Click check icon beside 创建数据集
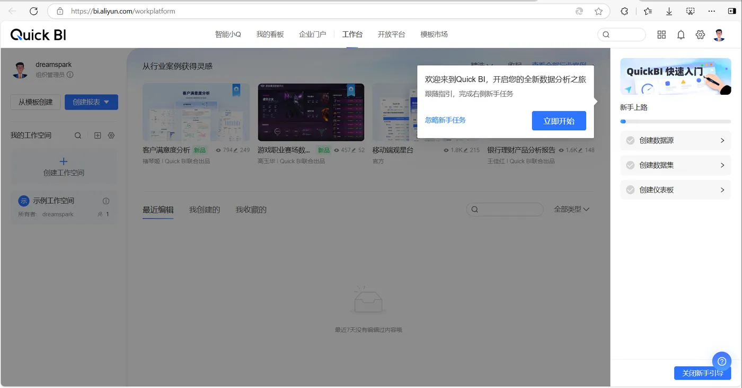The height and width of the screenshot is (388, 742). coord(630,165)
